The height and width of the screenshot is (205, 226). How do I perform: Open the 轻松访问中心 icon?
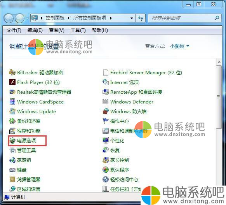point(106,179)
